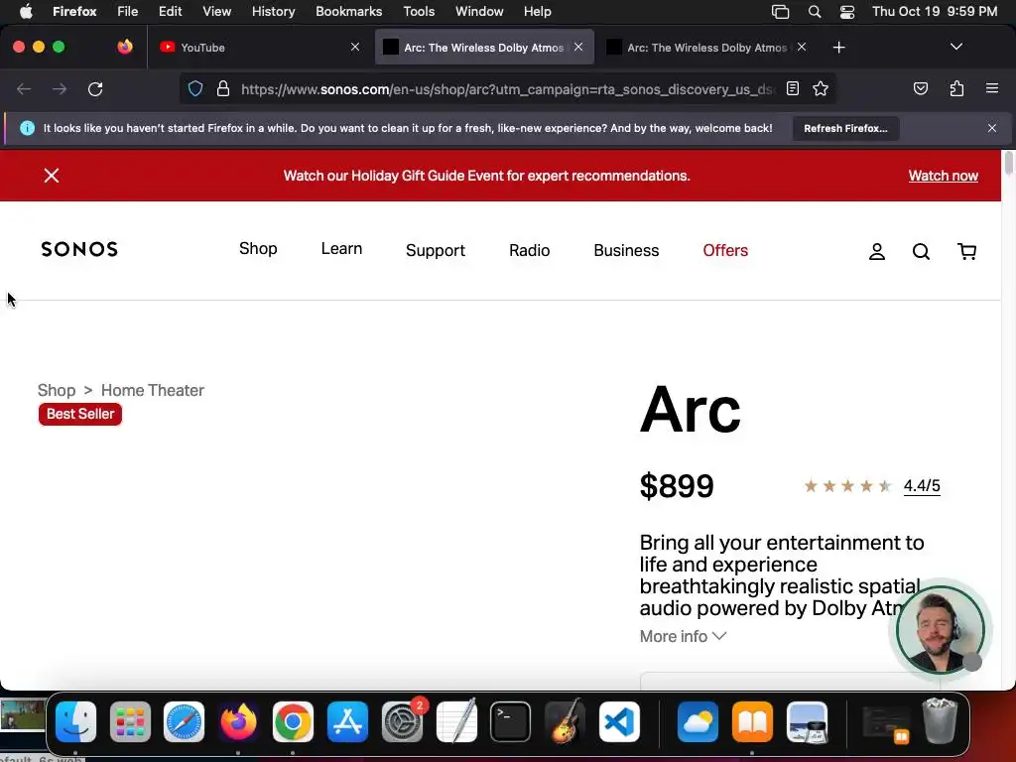Open the Firefox View pinned icon
Image resolution: width=1016 pixels, height=762 pixels.
pyautogui.click(x=125, y=47)
